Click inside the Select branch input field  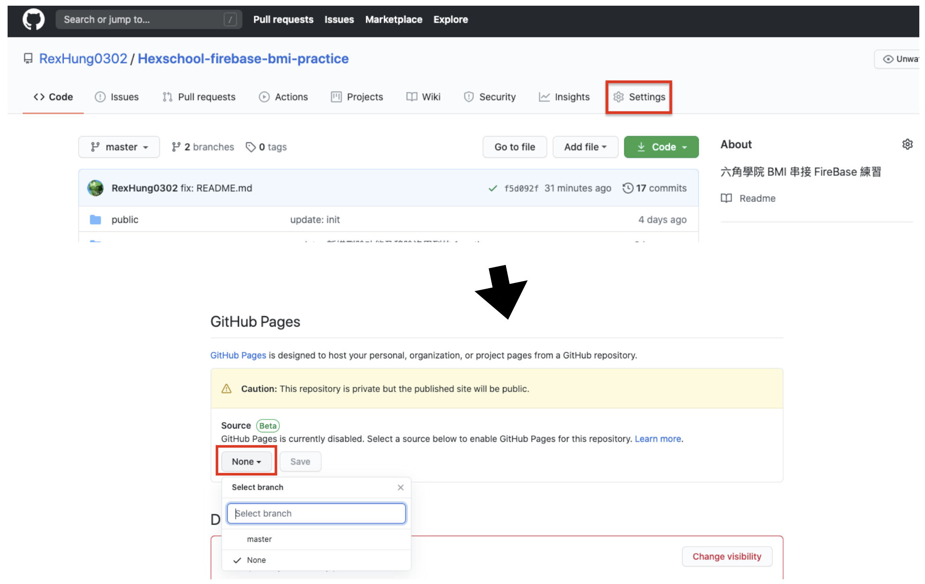coord(316,513)
